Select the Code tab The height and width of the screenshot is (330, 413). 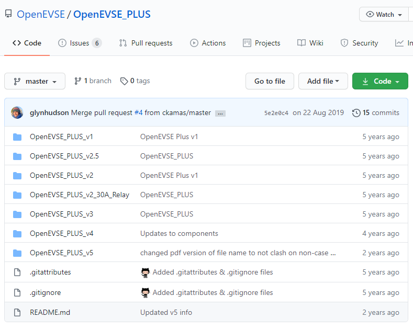pos(27,43)
